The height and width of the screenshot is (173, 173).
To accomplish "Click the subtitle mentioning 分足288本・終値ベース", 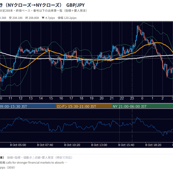I will click(44, 11).
